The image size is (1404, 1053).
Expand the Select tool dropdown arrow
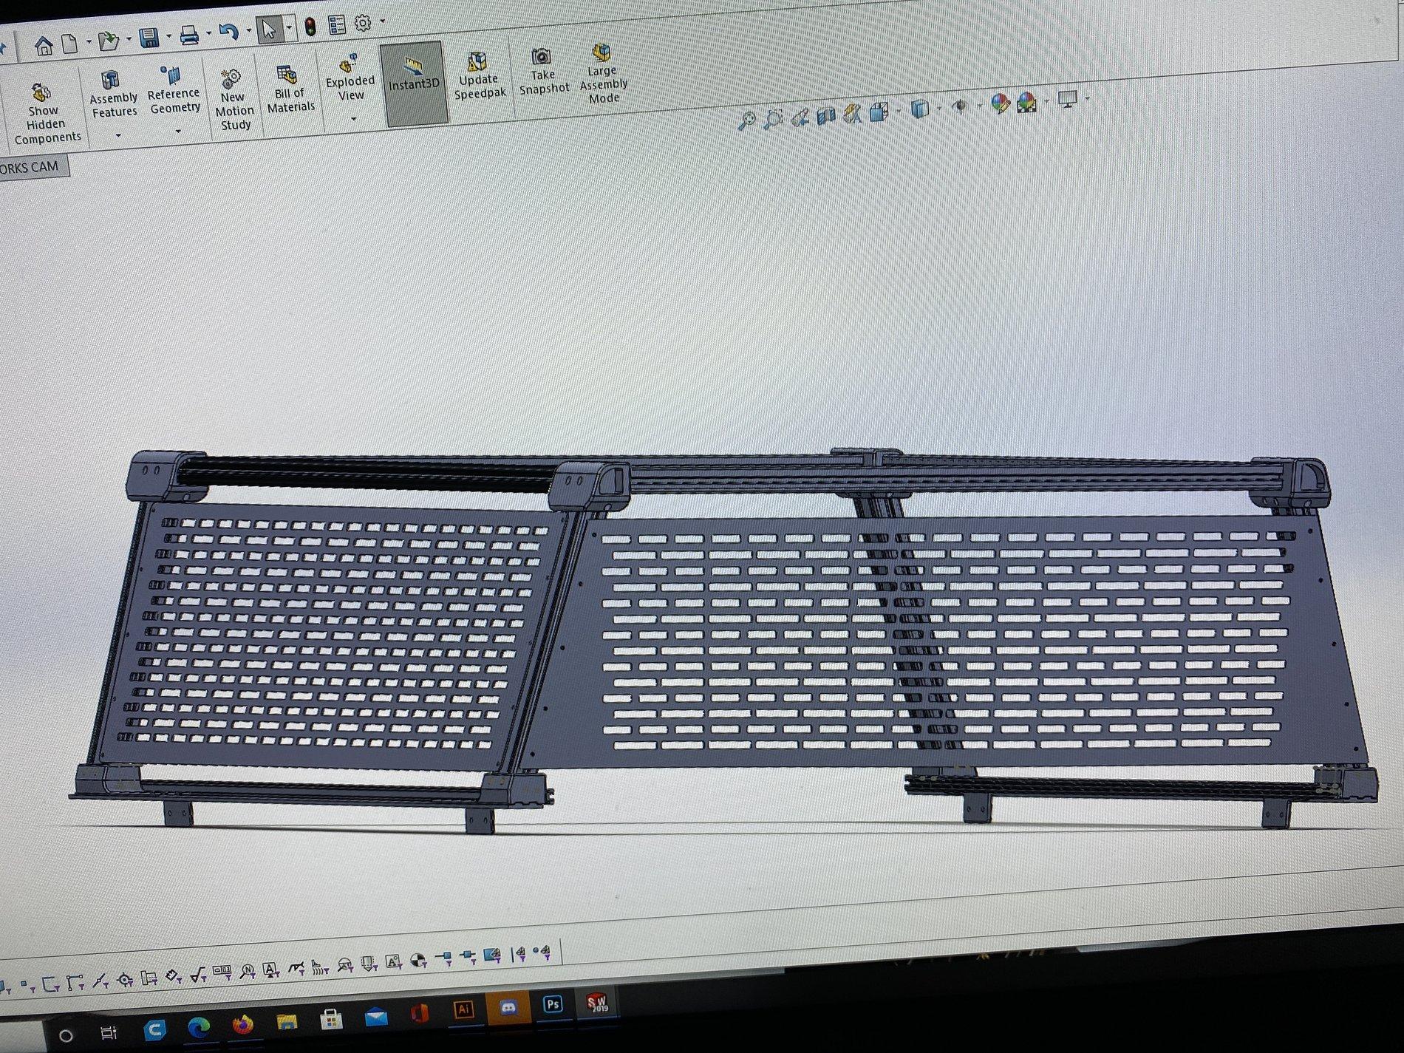[289, 29]
